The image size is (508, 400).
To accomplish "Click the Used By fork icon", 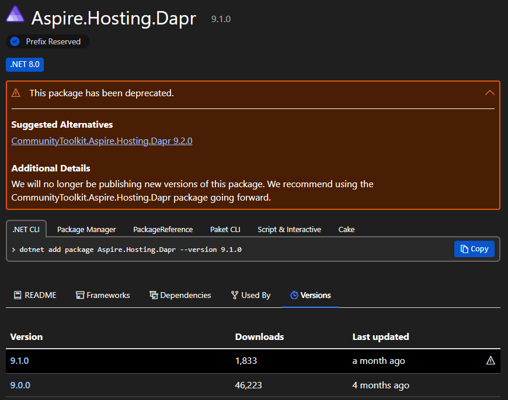I will tap(235, 295).
